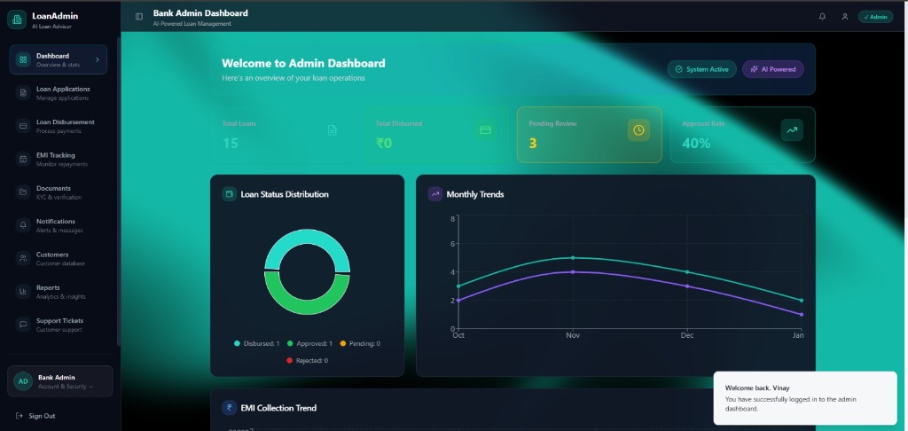Screen dimensions: 908x431
Task: Open Support Tickets in sidebar
Action: [59, 324]
